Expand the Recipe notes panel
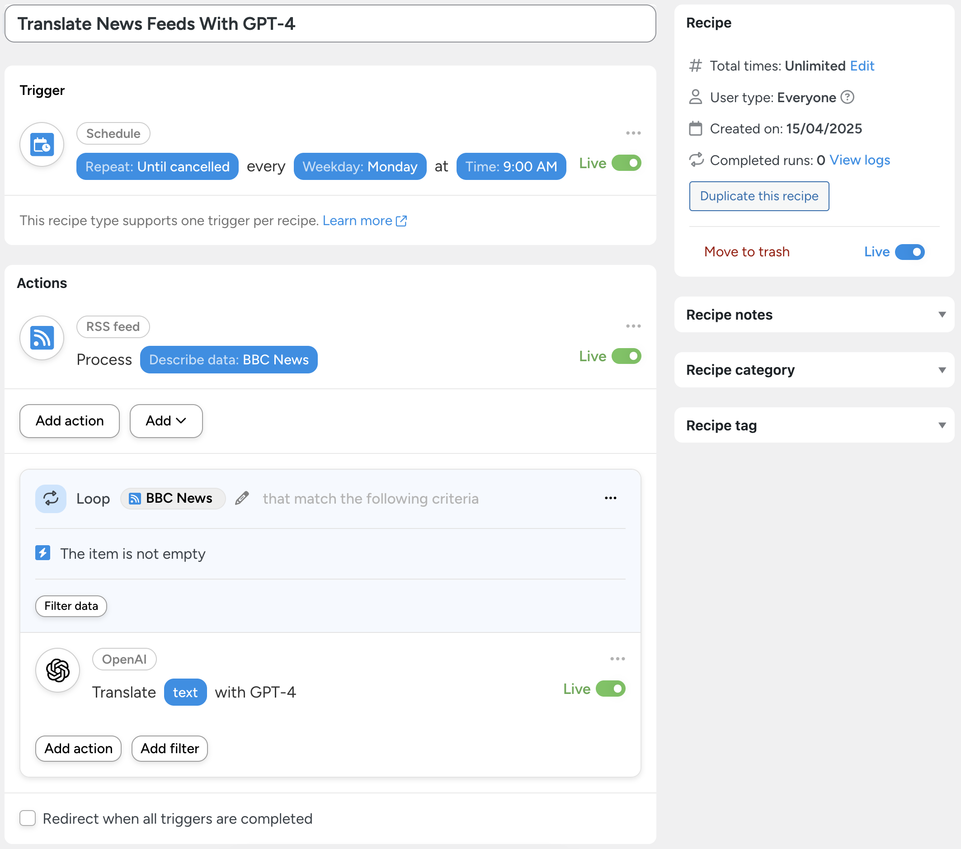This screenshot has width=961, height=849. click(813, 315)
